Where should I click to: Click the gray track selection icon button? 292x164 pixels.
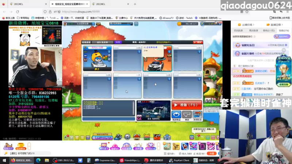[187, 114]
